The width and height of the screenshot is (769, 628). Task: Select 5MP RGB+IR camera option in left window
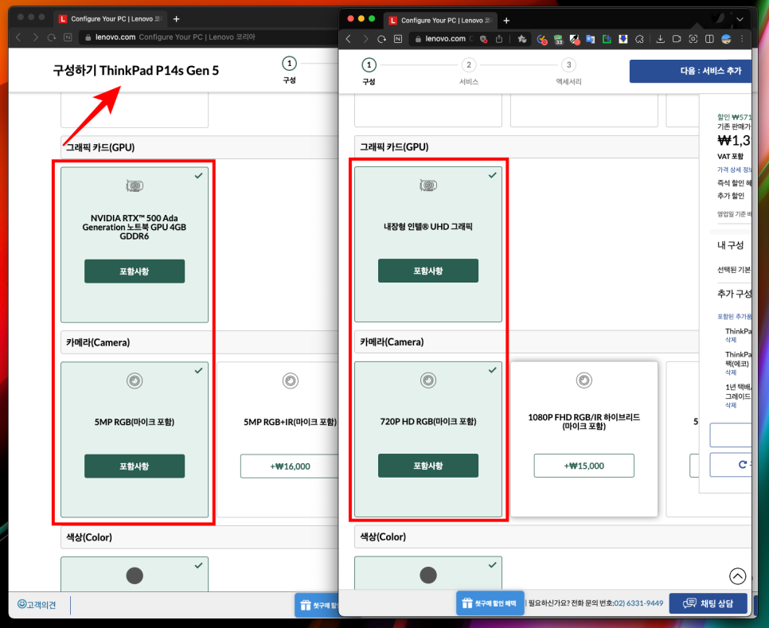[278, 439]
